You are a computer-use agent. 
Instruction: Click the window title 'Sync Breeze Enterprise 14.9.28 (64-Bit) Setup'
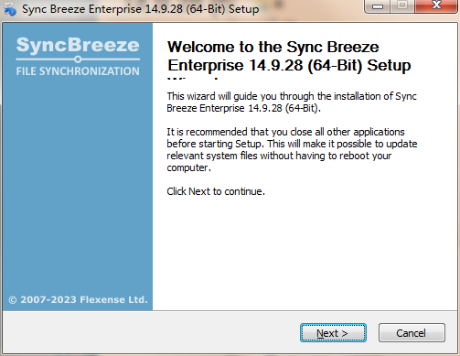pos(141,9)
